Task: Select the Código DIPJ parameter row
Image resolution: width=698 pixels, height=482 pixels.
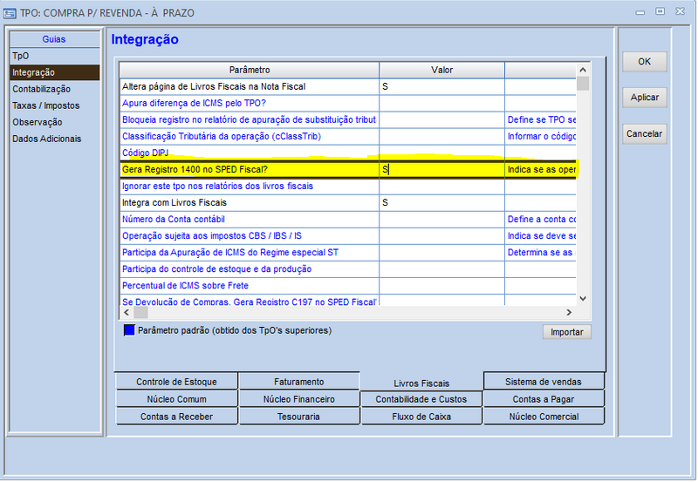Action: point(249,153)
